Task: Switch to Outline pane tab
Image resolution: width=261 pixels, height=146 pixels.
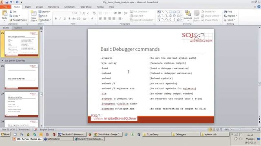Action: click(18, 28)
